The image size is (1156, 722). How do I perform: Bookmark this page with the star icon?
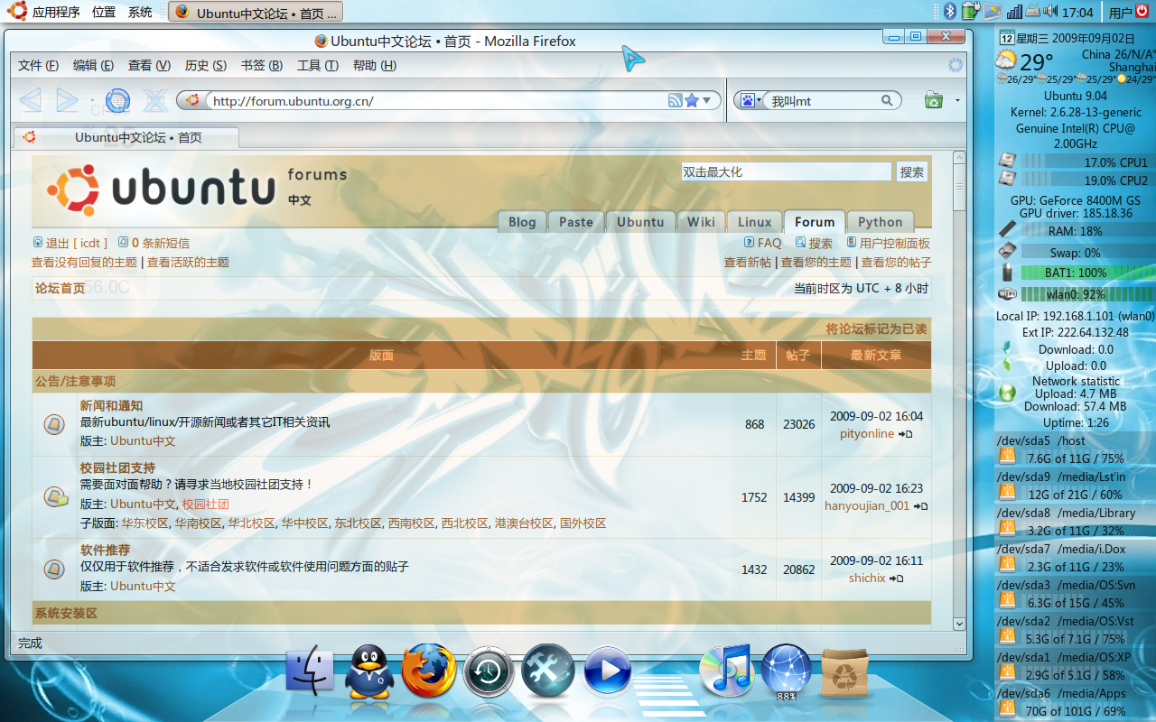tap(692, 100)
